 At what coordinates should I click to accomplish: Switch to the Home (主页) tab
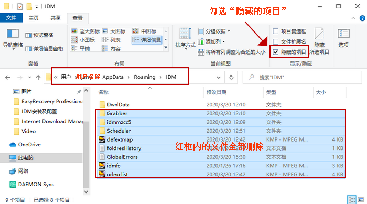pyautogui.click(x=34, y=18)
